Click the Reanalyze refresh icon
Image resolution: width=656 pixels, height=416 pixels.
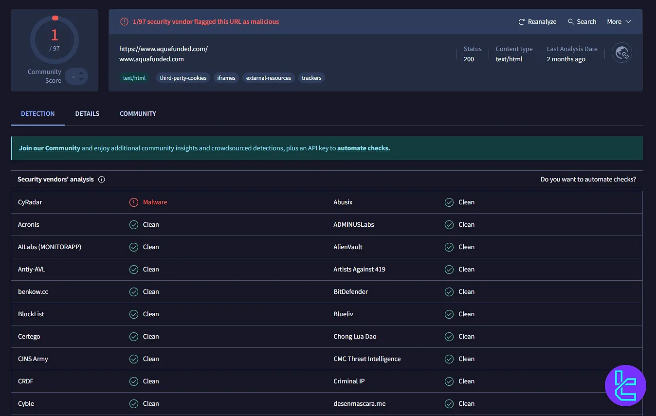pos(521,21)
